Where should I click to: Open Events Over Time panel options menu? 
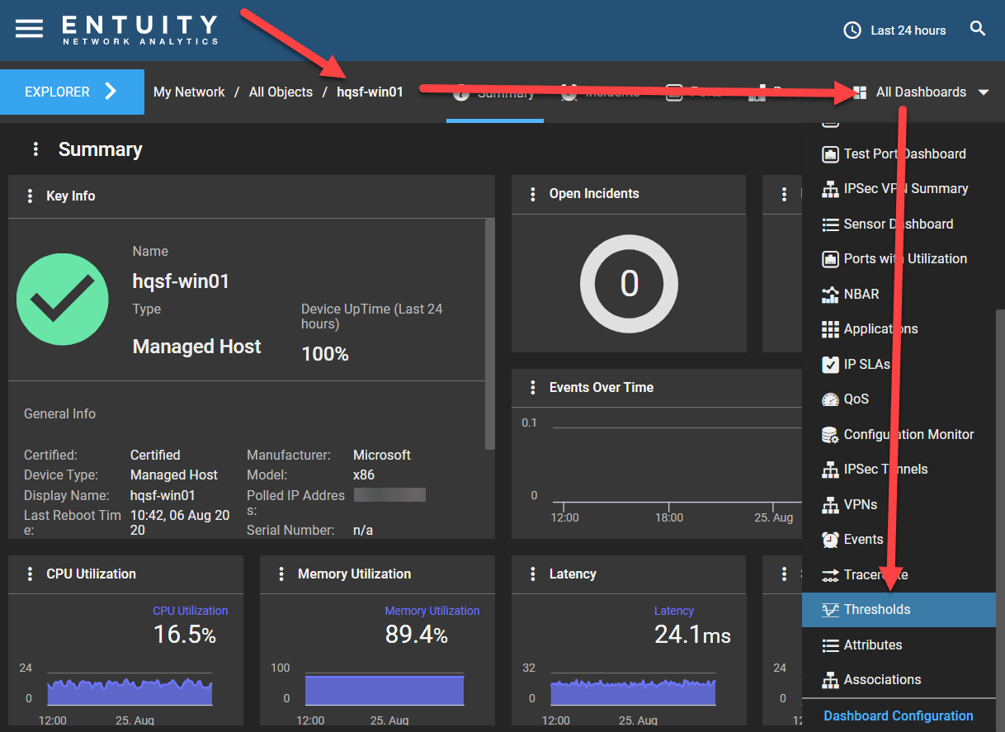pyautogui.click(x=533, y=388)
